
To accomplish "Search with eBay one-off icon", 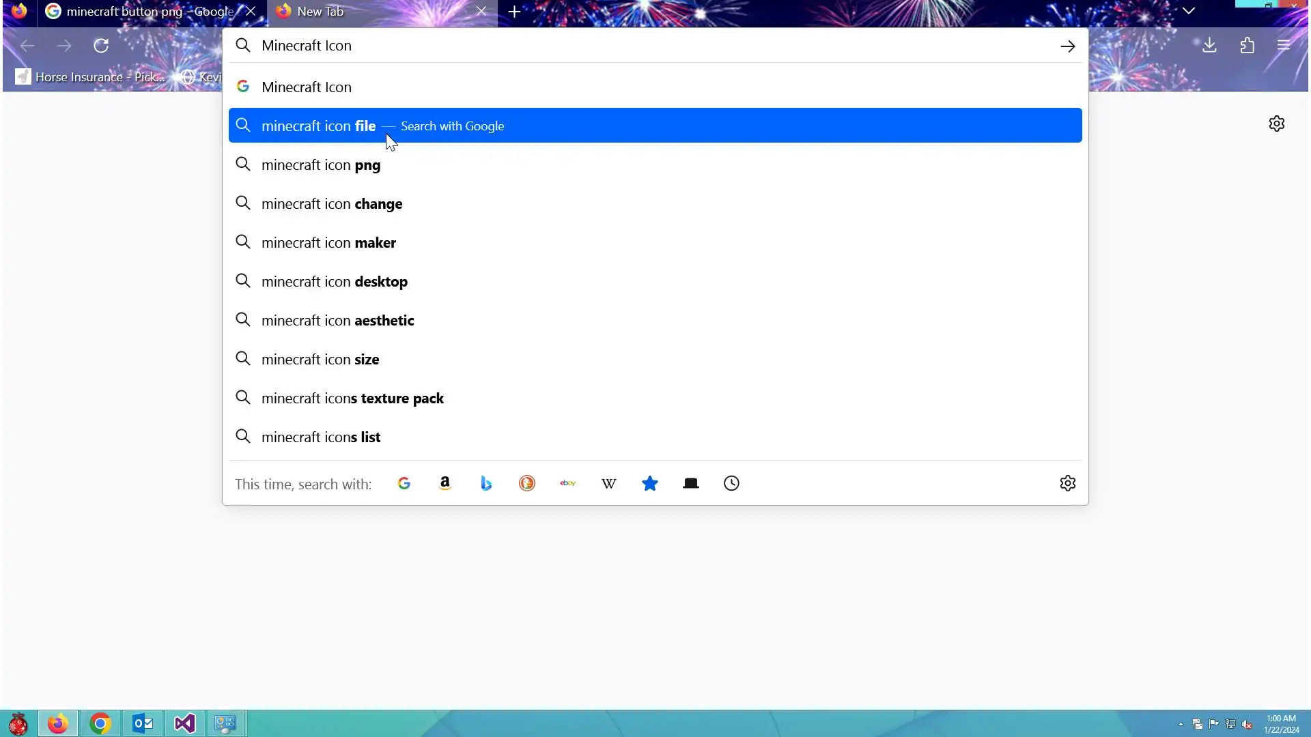I will 567,483.
